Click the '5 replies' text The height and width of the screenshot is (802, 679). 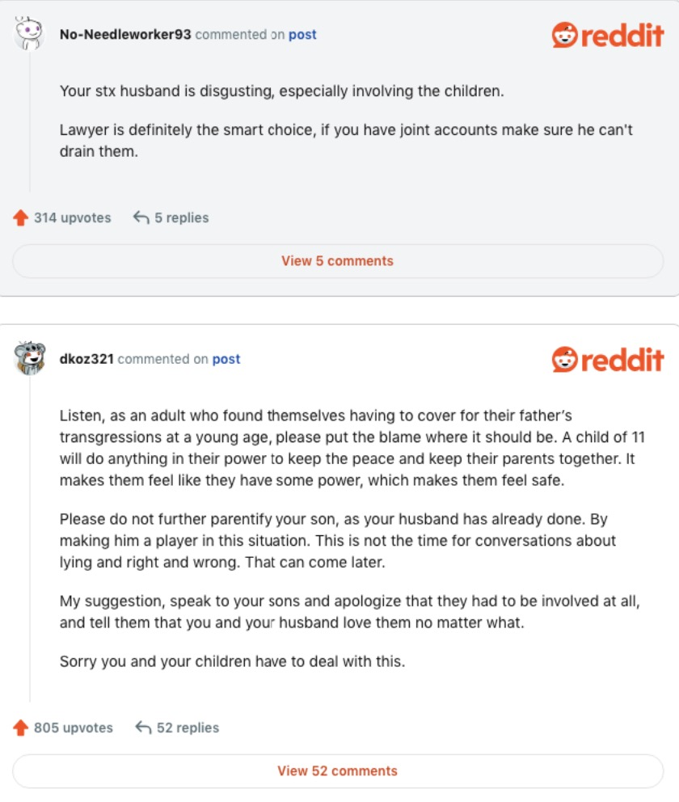pos(181,217)
